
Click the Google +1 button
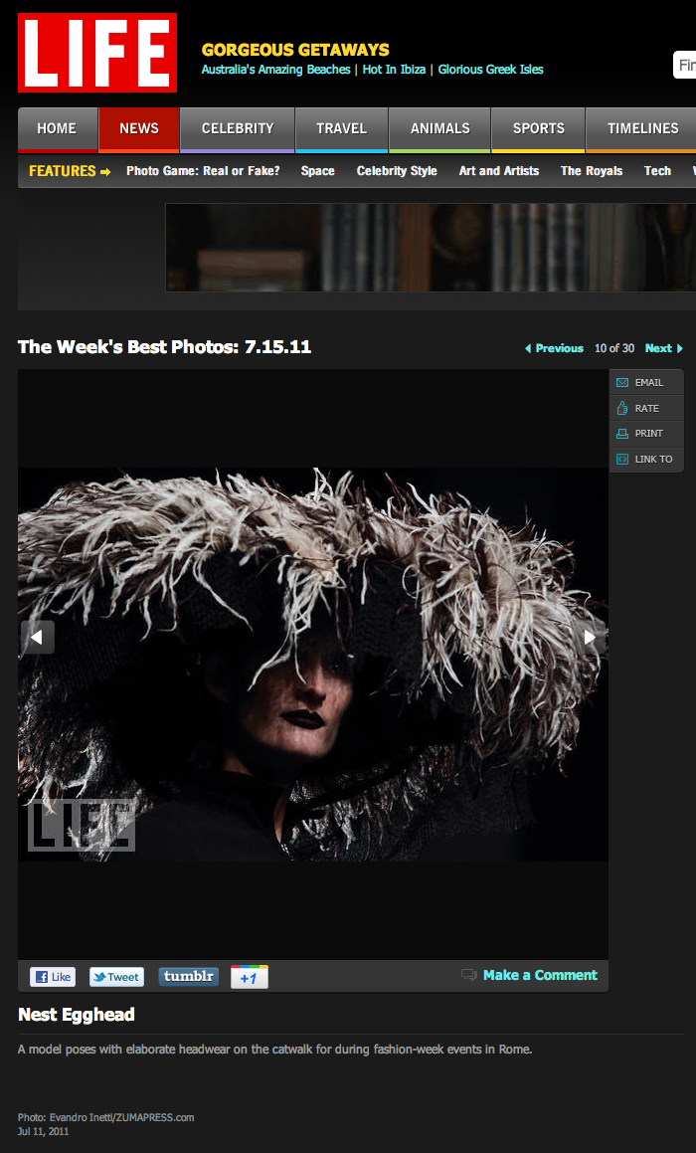click(x=249, y=977)
